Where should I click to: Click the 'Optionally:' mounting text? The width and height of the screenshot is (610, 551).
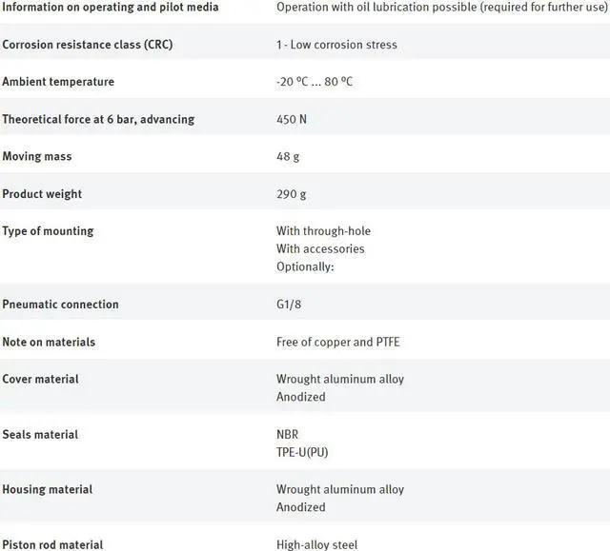[305, 266]
